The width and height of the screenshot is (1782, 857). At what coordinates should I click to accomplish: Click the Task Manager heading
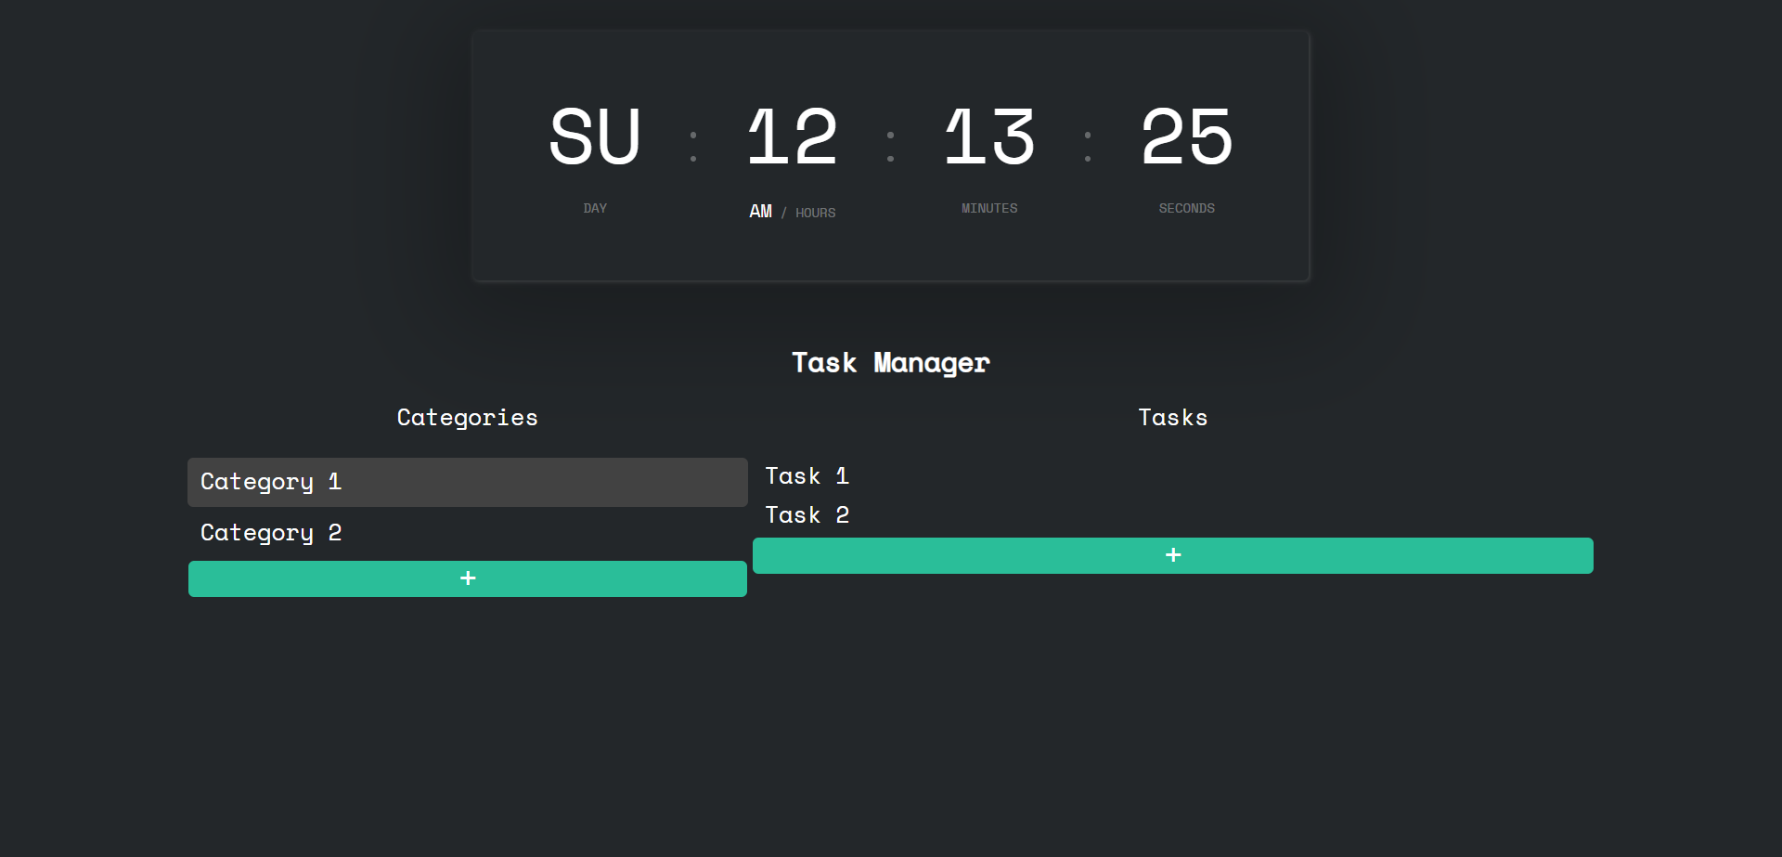tap(891, 363)
